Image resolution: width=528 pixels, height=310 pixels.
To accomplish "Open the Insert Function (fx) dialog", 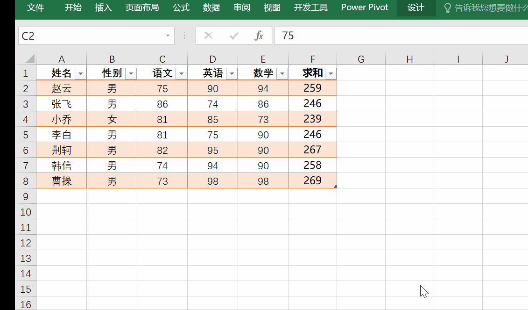I will [259, 36].
